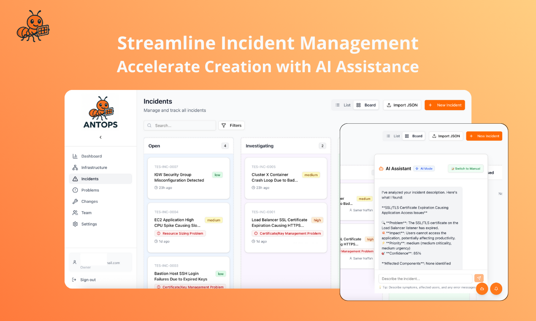
Task: Click the medium badge on TES-INC-0004
Action: click(x=214, y=220)
